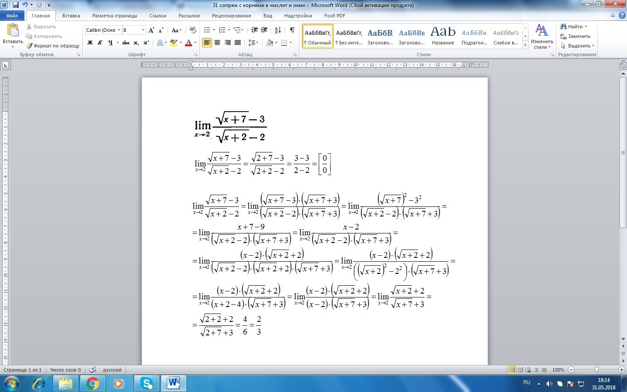Minimize the ribbon with the caret icon
The image size is (627, 392).
[x=613, y=16]
